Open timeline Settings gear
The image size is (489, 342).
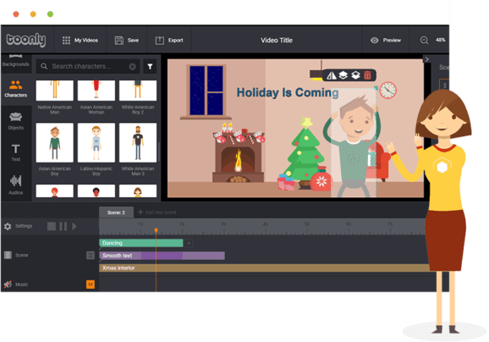tap(8, 226)
